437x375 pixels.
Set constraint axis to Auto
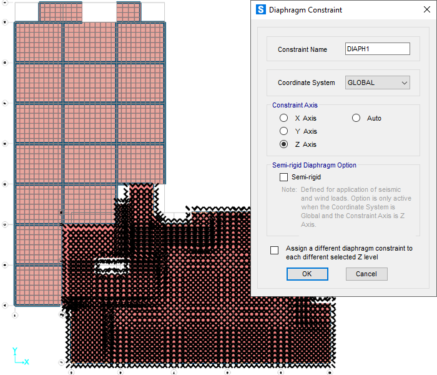tap(356, 118)
